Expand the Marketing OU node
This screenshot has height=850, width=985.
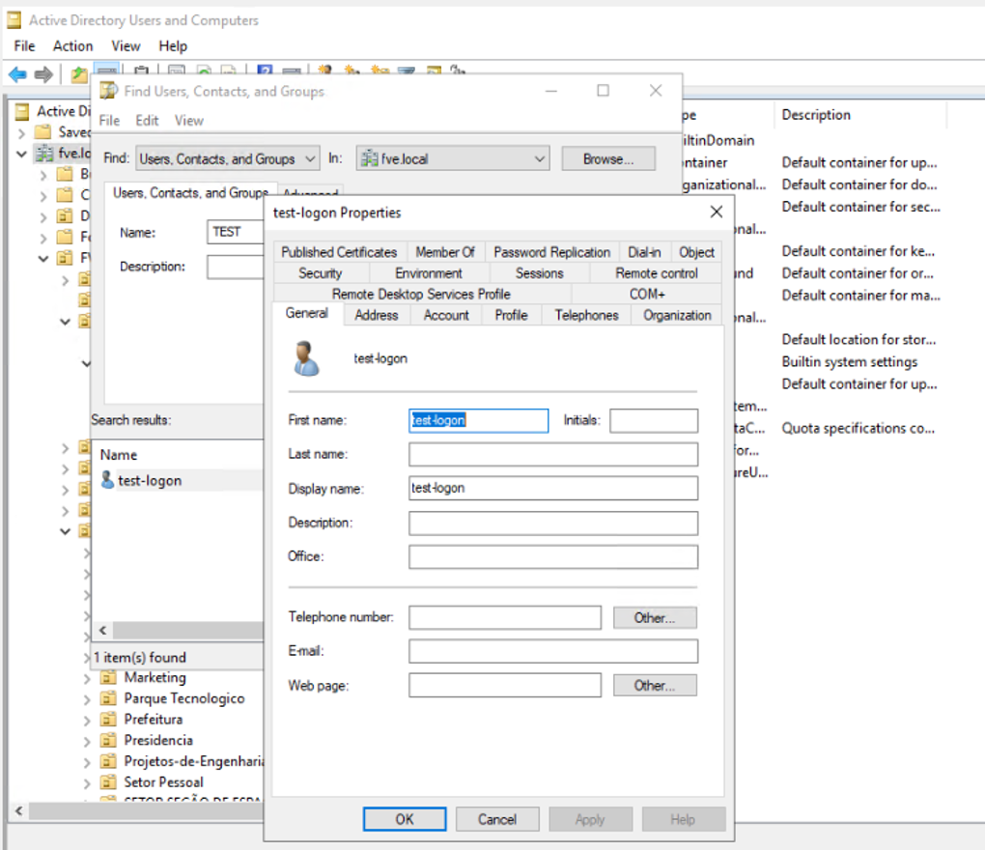point(87,678)
